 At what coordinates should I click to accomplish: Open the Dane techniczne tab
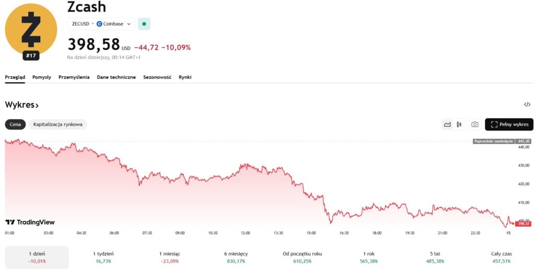point(116,77)
